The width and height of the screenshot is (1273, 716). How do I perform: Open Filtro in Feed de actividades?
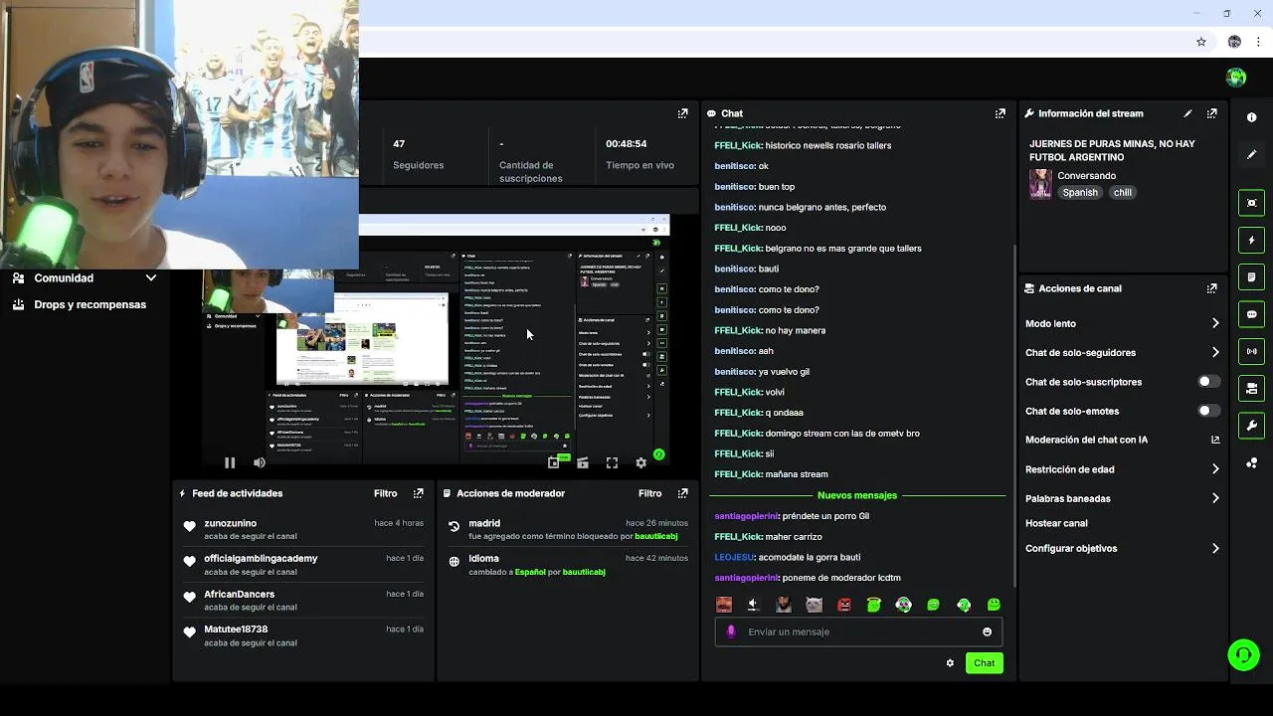pos(385,493)
